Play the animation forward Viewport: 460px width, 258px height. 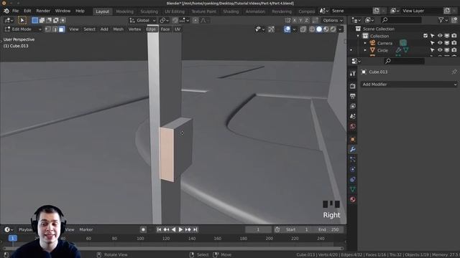tap(180, 229)
